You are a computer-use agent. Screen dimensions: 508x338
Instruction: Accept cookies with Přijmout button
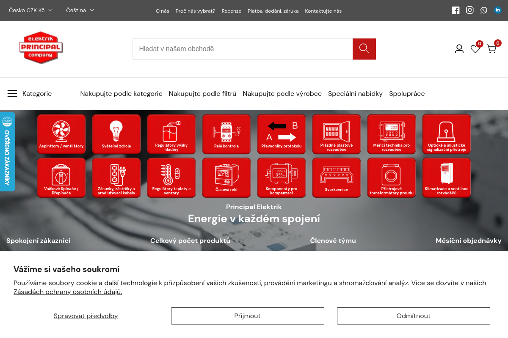(x=247, y=316)
